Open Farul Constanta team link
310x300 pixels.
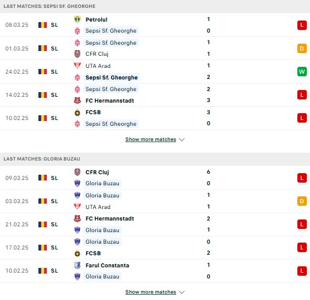click(x=107, y=265)
